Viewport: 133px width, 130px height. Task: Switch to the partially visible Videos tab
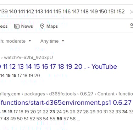4,26
